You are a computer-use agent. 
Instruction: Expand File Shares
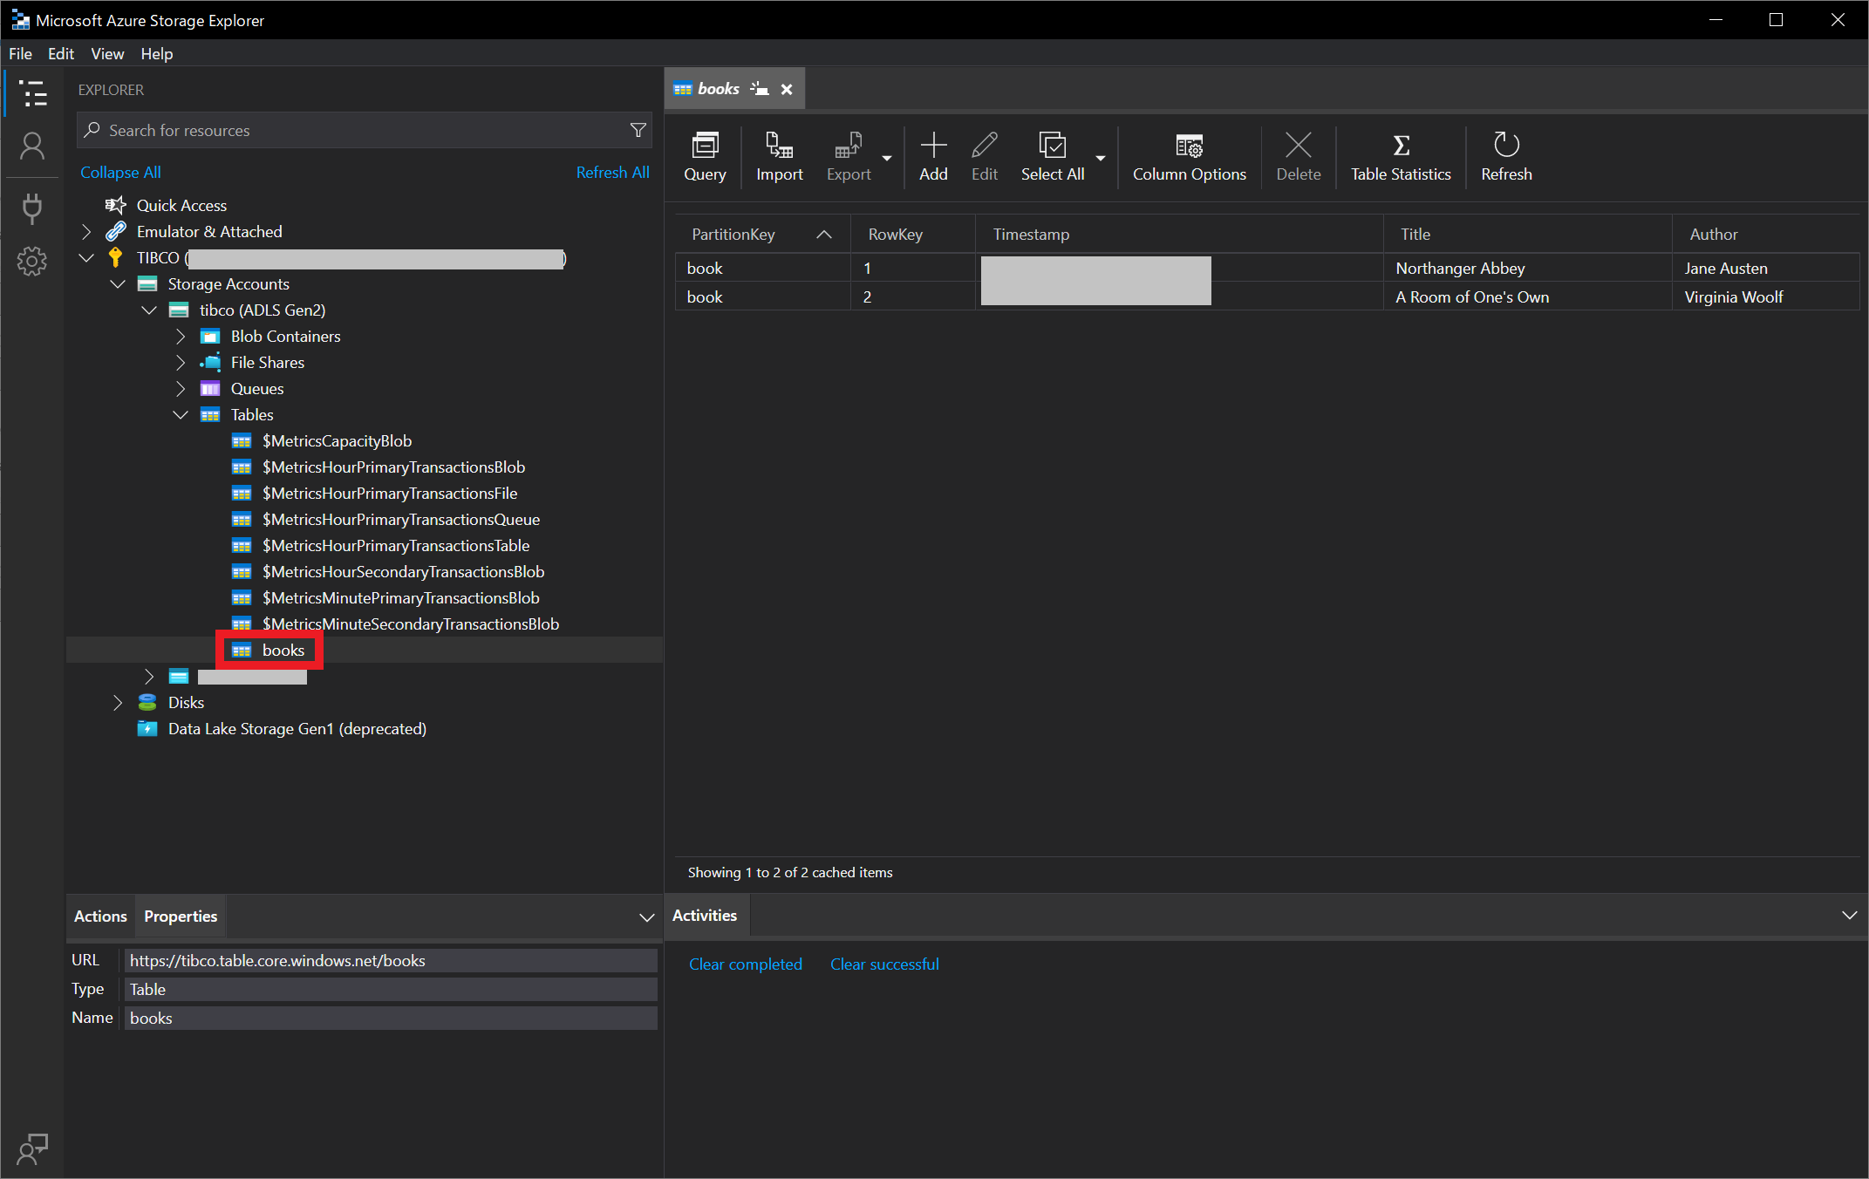point(181,362)
